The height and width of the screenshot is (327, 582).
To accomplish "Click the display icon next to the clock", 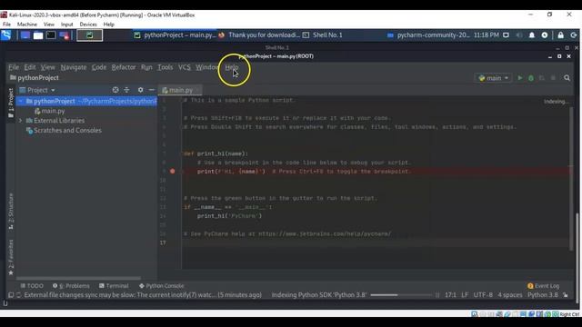I will coord(506,35).
